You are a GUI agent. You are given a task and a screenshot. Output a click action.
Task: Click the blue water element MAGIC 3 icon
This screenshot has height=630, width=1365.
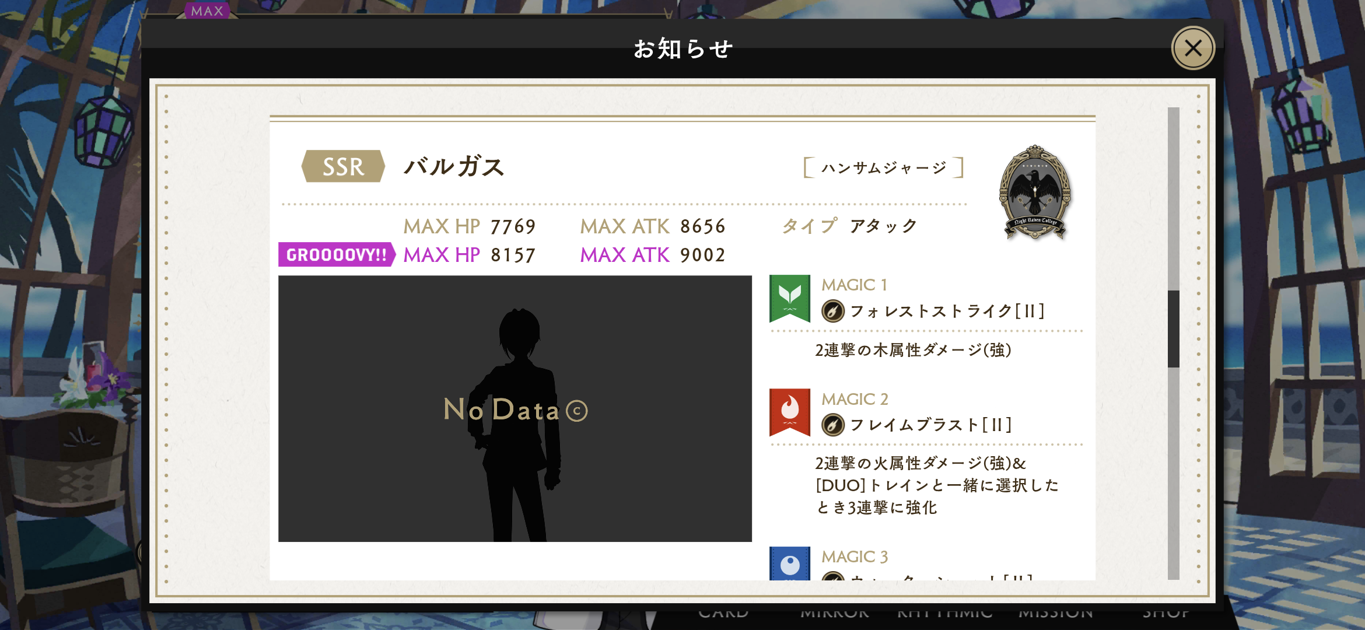pos(790,563)
